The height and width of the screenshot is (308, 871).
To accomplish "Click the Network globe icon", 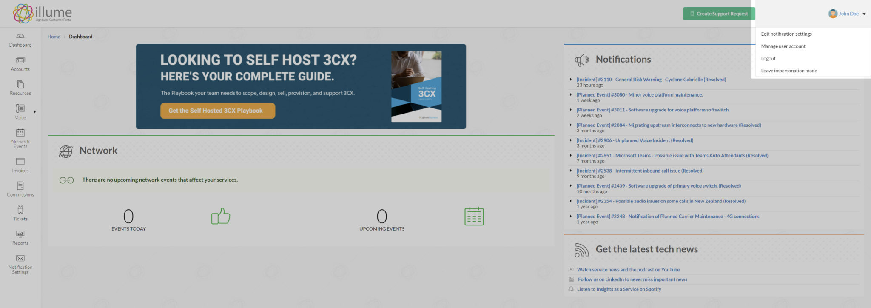I will point(65,151).
